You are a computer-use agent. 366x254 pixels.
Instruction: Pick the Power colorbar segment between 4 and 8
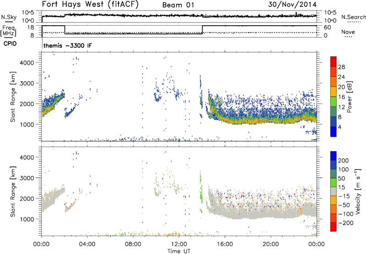point(334,122)
